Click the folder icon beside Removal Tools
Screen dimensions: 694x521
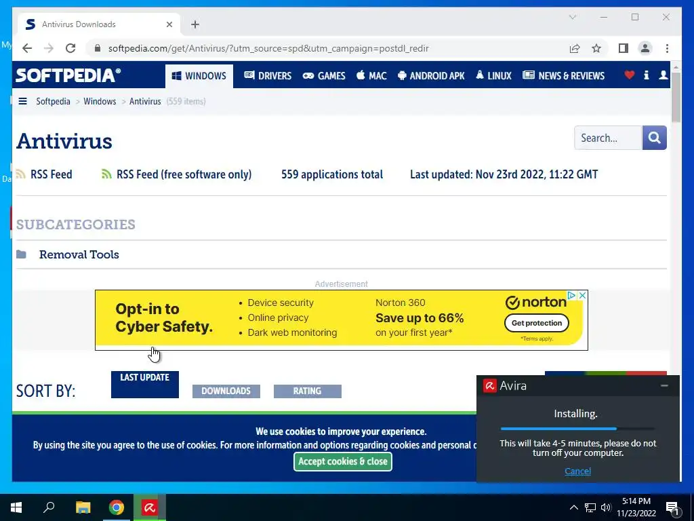pyautogui.click(x=21, y=254)
